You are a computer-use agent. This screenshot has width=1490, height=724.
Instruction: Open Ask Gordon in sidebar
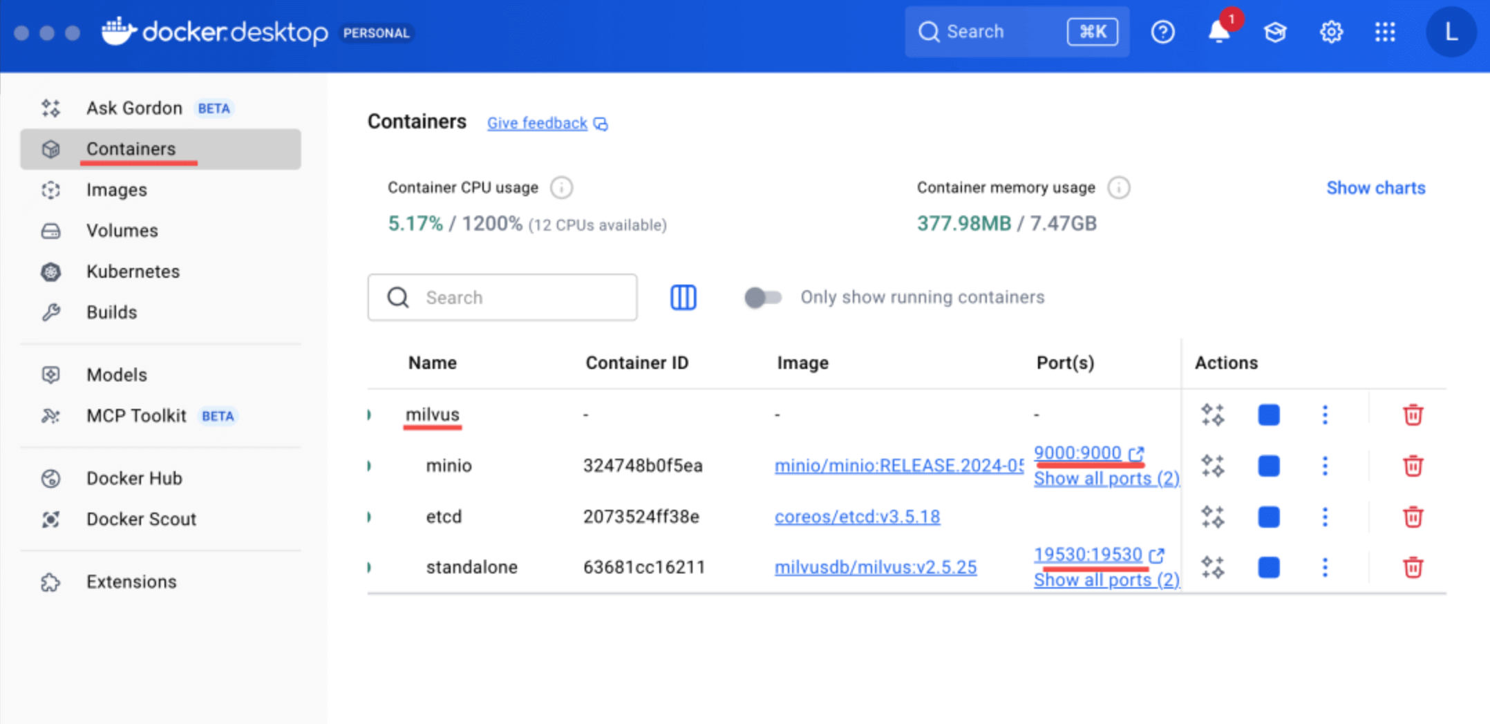coord(160,108)
